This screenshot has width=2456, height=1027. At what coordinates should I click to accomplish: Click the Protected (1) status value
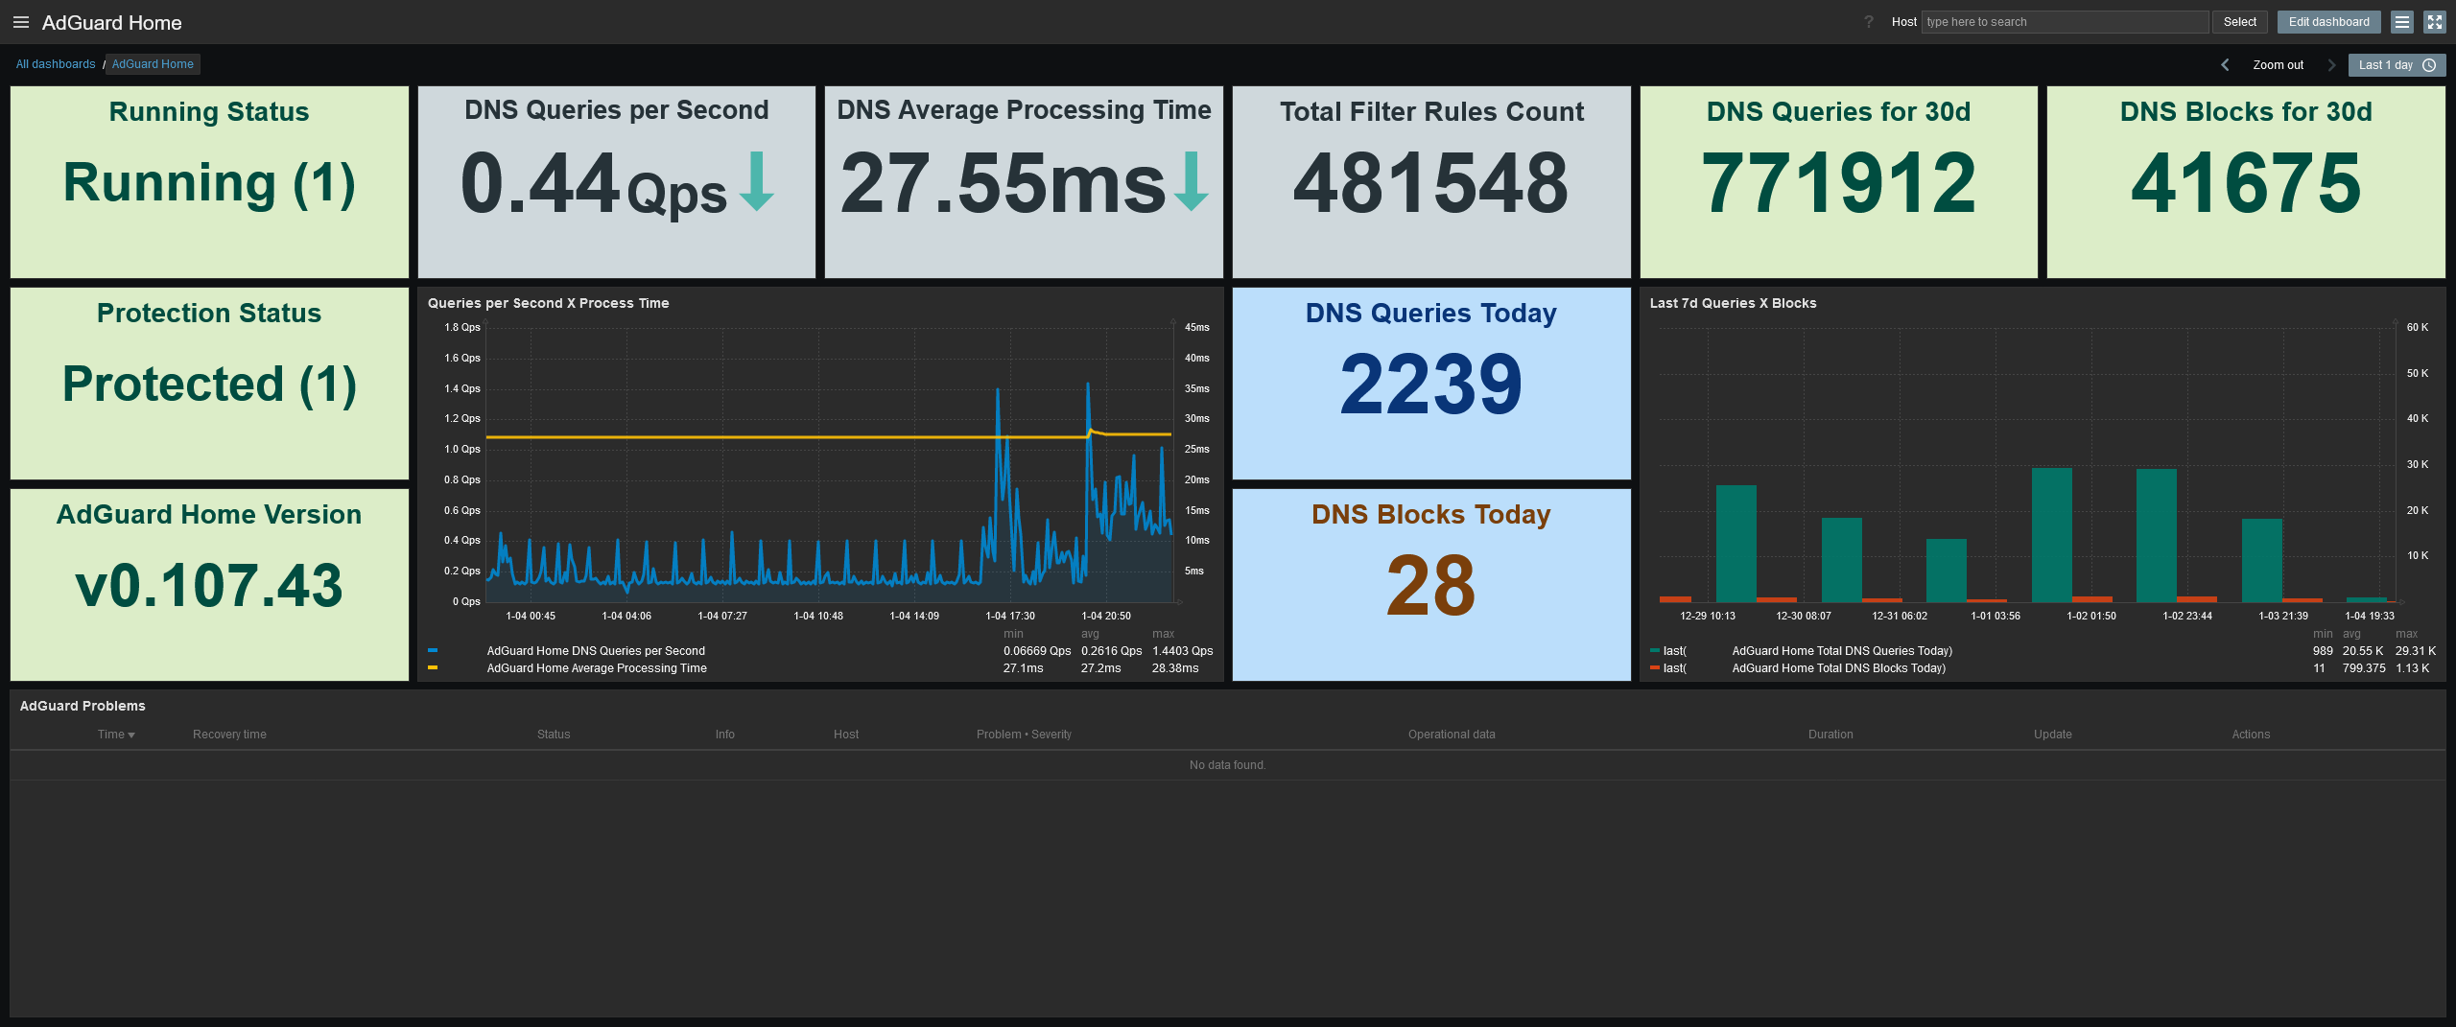pos(209,385)
